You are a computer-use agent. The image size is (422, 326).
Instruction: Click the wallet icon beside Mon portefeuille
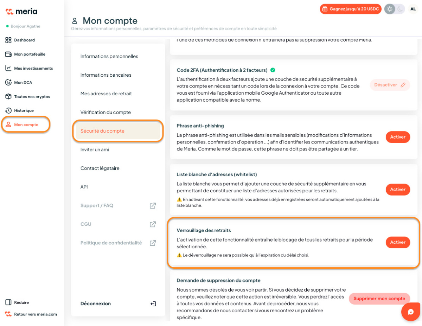point(8,54)
